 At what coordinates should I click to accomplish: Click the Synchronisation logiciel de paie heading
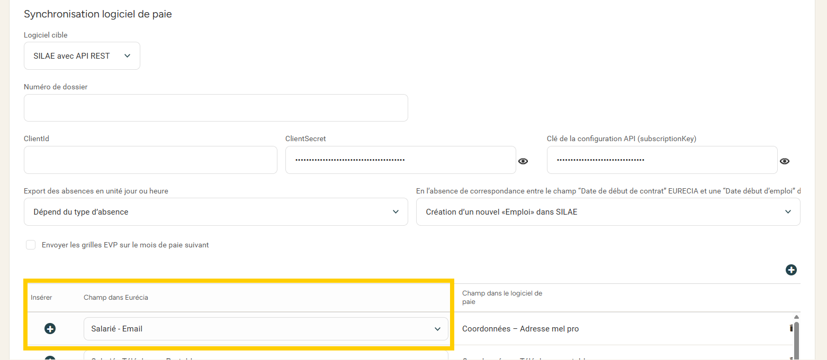(x=98, y=14)
